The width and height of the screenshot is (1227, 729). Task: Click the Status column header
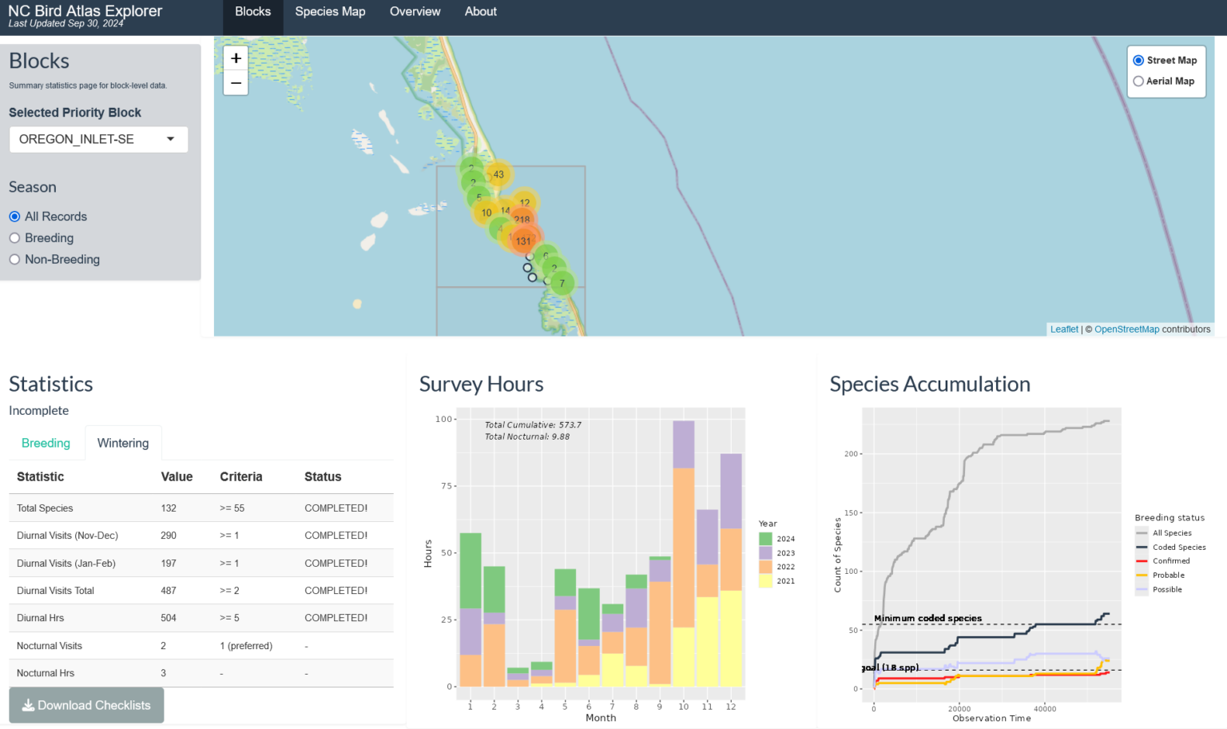(323, 476)
